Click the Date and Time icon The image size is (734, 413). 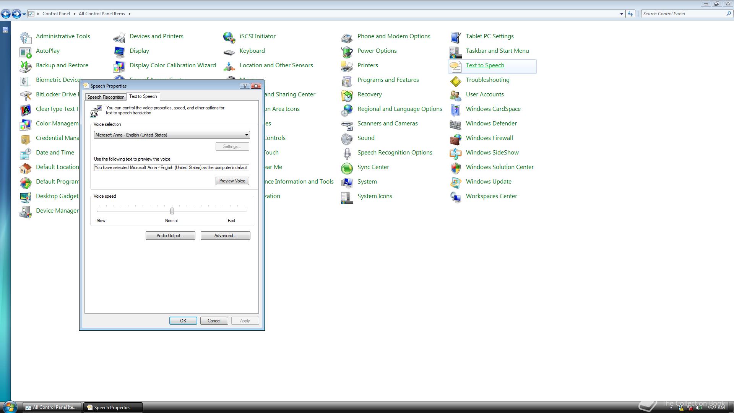click(26, 154)
